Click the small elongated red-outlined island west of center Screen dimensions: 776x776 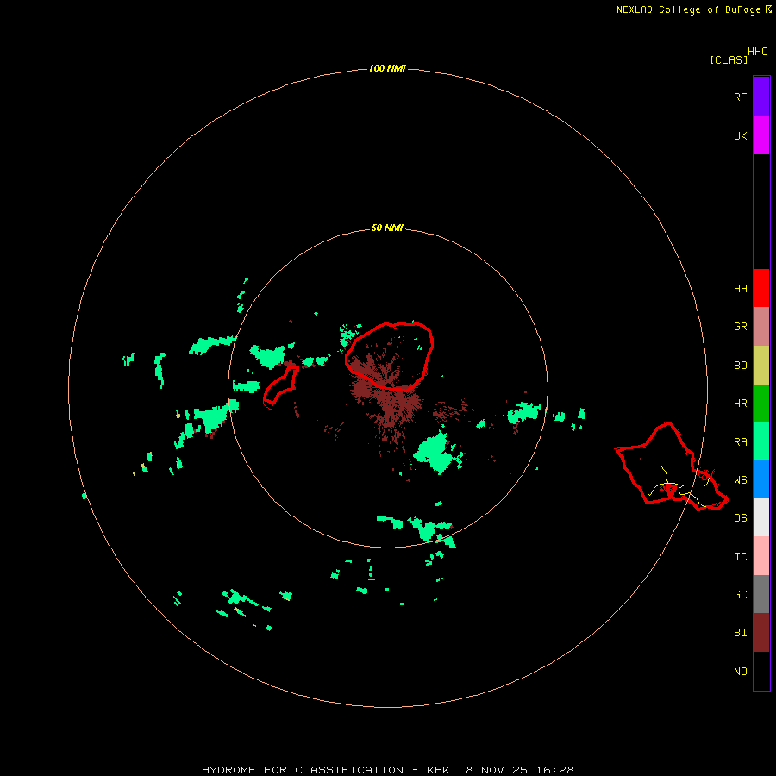point(280,386)
